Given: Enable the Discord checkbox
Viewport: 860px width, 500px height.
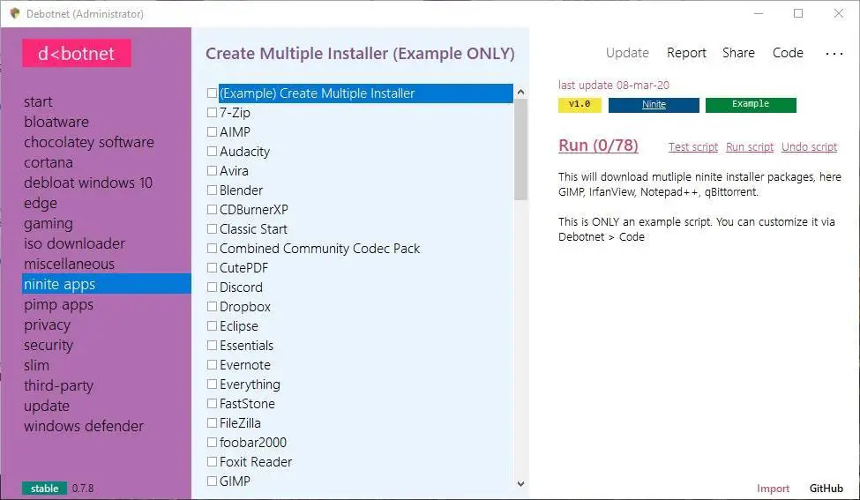Looking at the screenshot, I should (x=212, y=287).
